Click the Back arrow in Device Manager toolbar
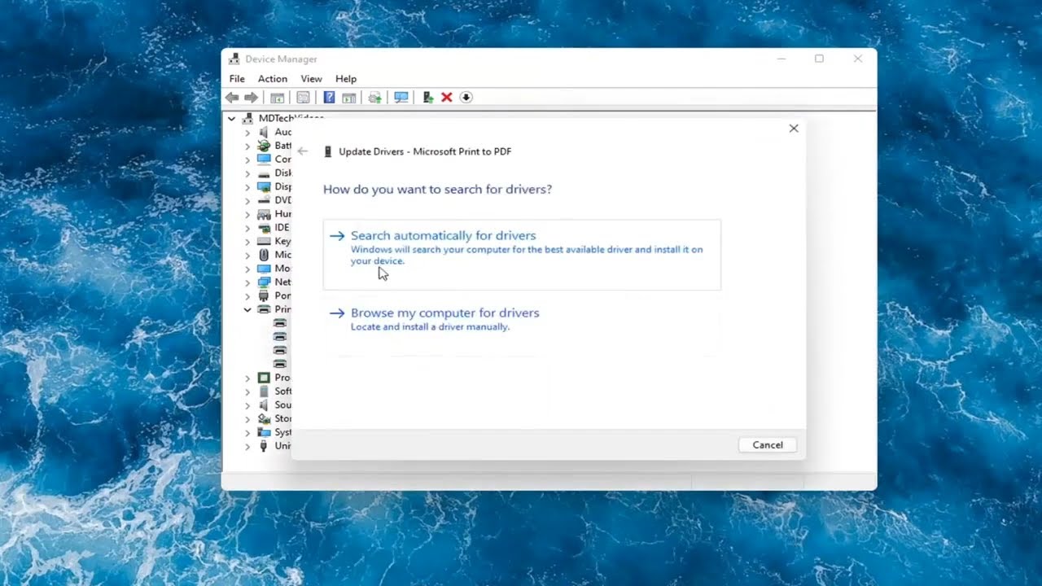The image size is (1042, 586). 232,98
